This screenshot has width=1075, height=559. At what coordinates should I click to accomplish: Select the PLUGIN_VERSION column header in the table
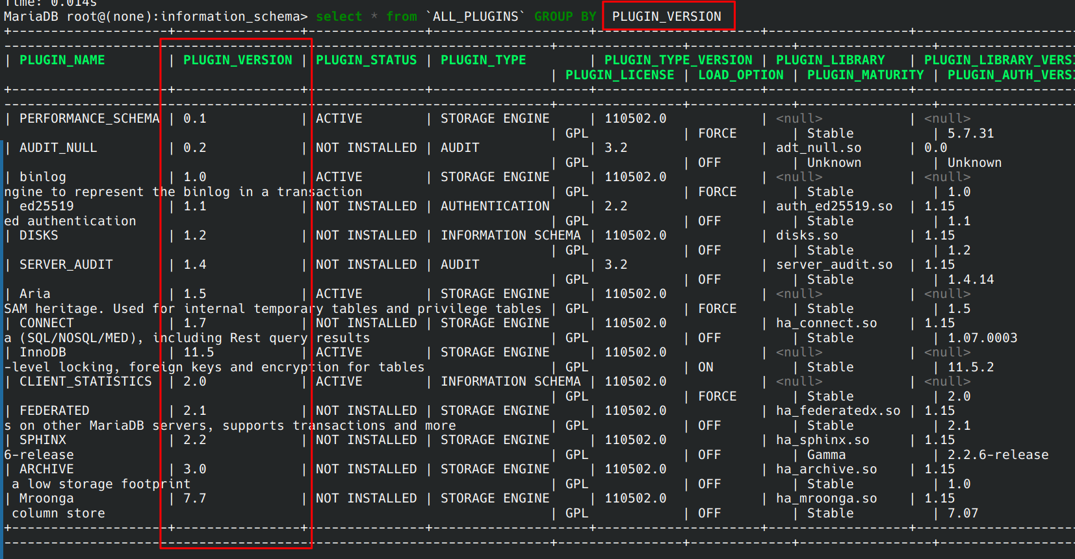(238, 60)
